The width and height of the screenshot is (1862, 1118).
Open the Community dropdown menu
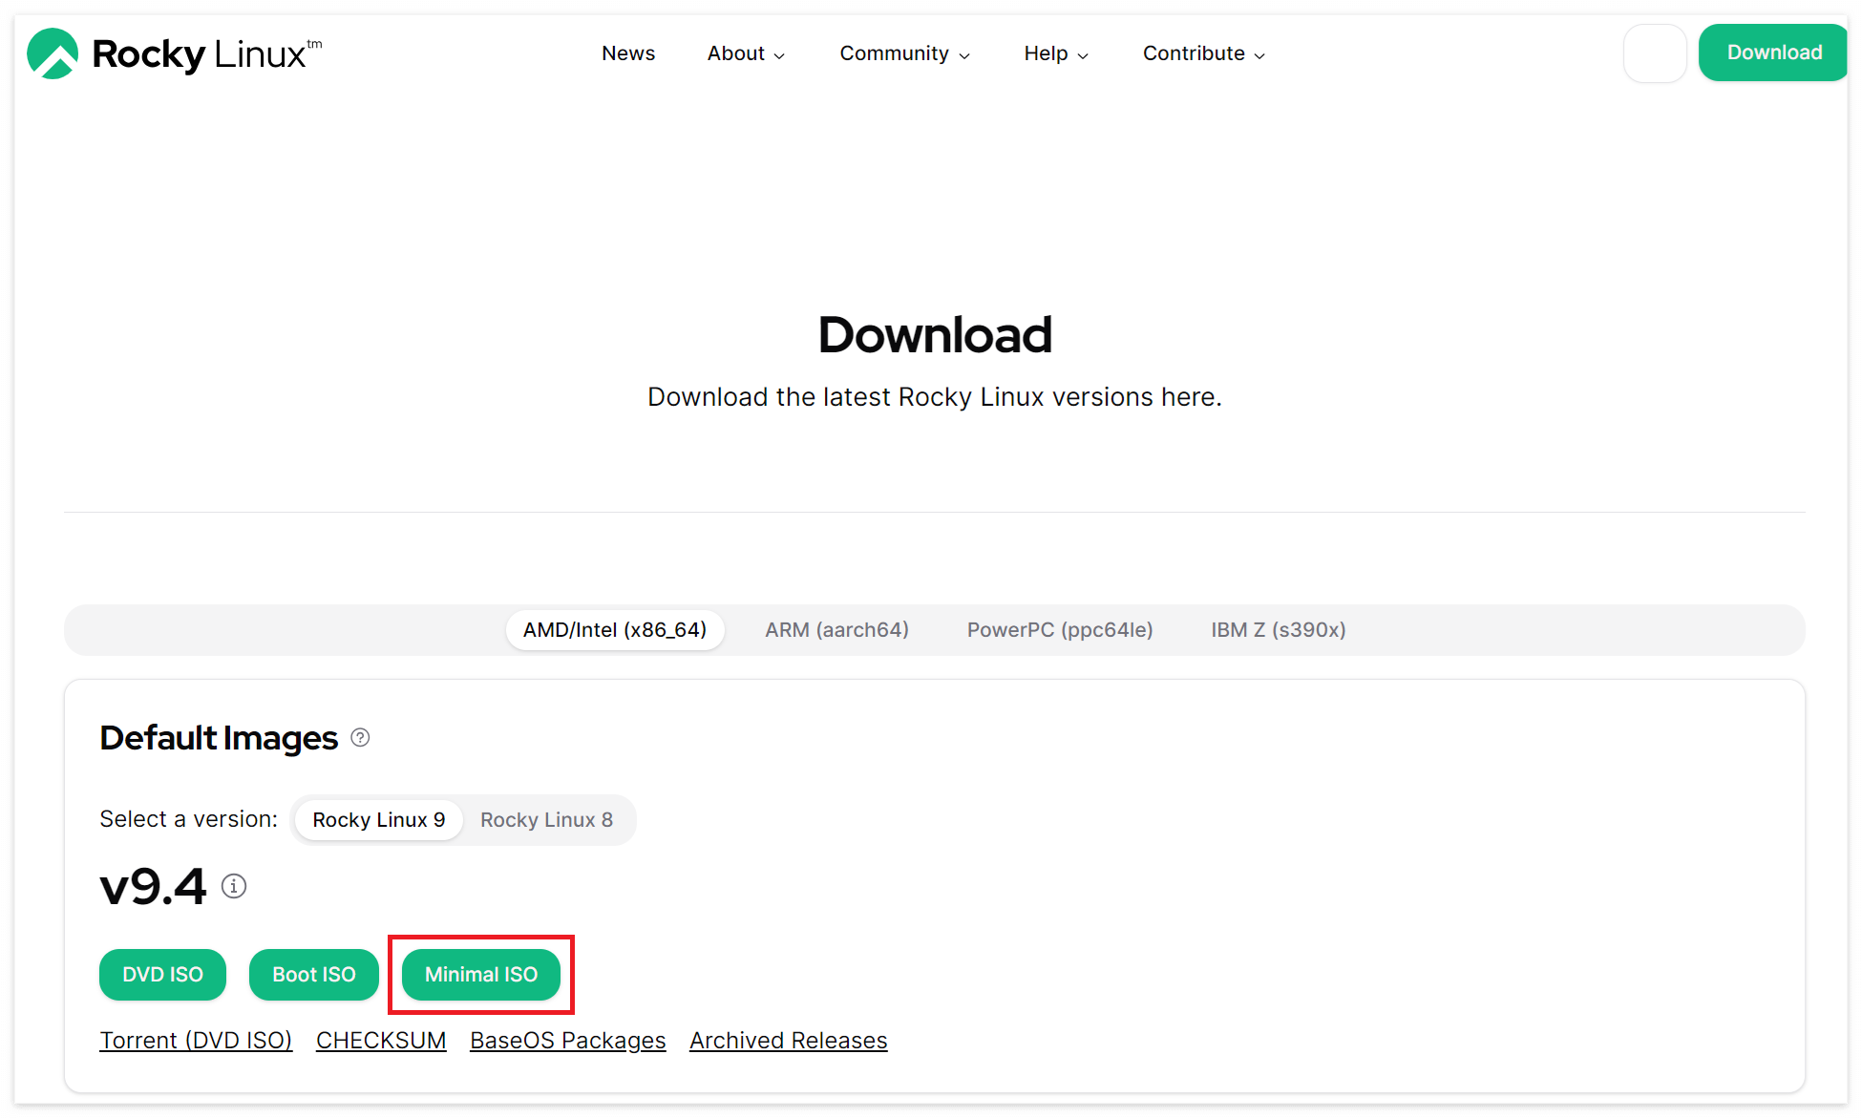coord(904,53)
